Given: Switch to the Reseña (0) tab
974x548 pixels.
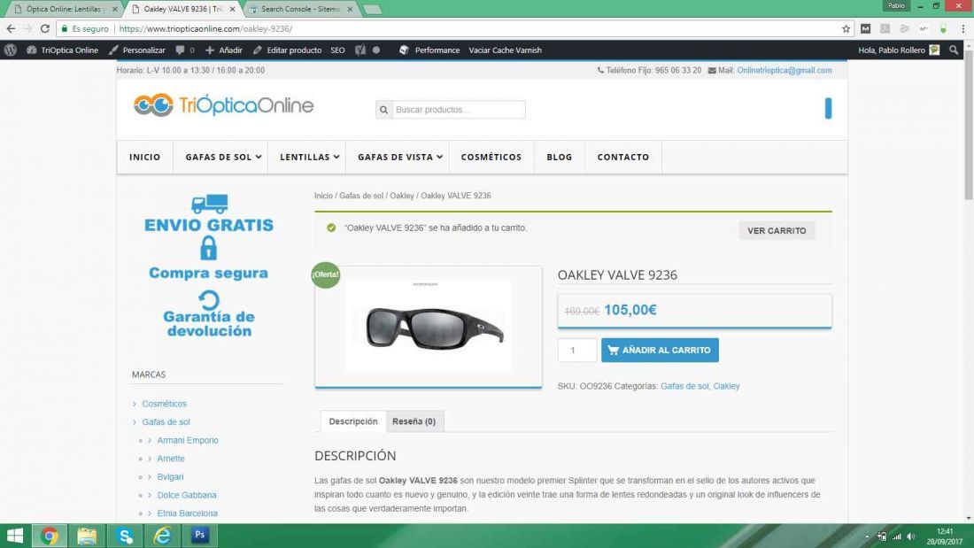Looking at the screenshot, I should pos(414,421).
